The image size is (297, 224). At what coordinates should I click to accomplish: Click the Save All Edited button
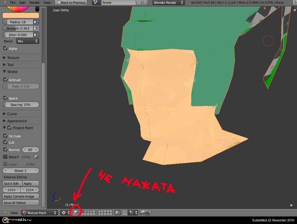point(21,203)
